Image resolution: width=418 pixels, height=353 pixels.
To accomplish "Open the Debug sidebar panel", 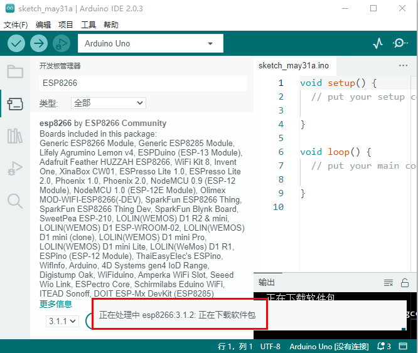I will [x=15, y=169].
